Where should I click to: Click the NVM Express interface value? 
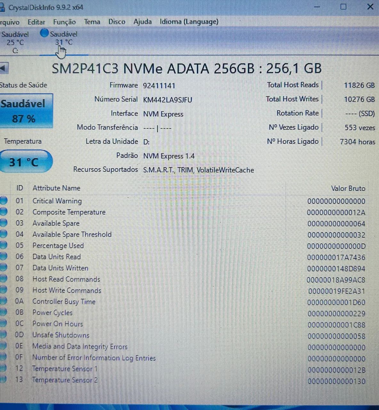[x=163, y=114]
